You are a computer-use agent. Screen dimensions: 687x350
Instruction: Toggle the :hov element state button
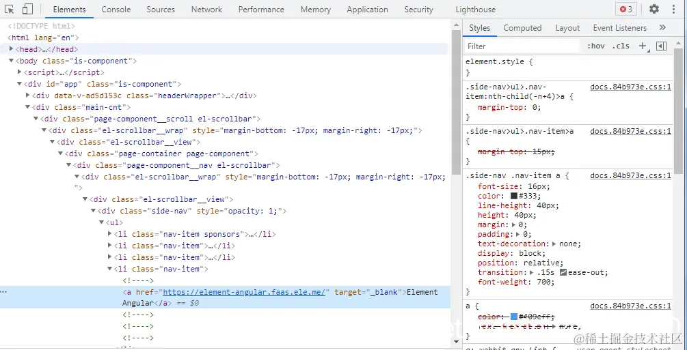[596, 46]
